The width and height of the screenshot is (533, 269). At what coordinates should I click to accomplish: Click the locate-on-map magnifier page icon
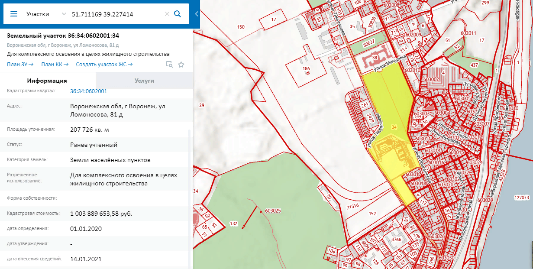pyautogui.click(x=169, y=65)
